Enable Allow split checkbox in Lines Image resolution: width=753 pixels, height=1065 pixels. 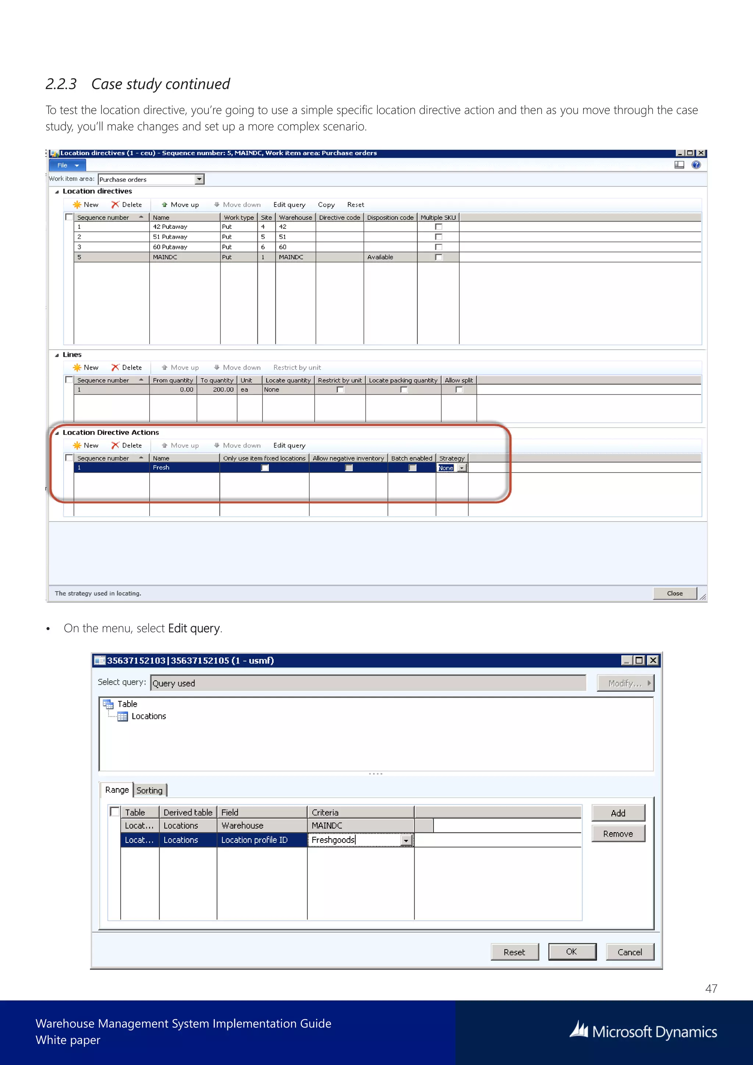tap(459, 390)
